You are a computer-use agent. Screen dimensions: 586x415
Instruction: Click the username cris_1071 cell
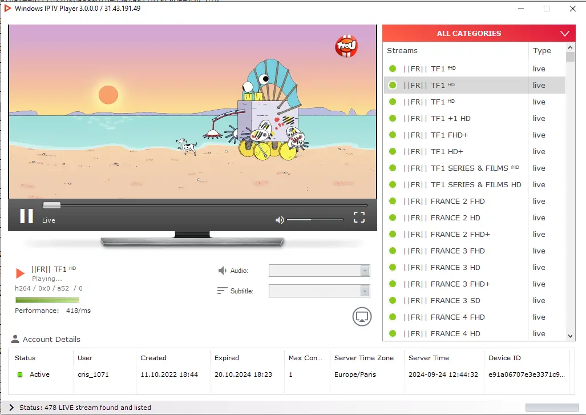tap(93, 374)
